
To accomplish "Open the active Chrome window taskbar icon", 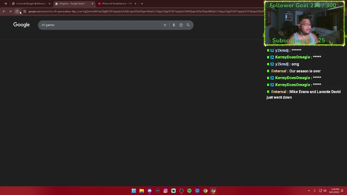I will (213, 191).
